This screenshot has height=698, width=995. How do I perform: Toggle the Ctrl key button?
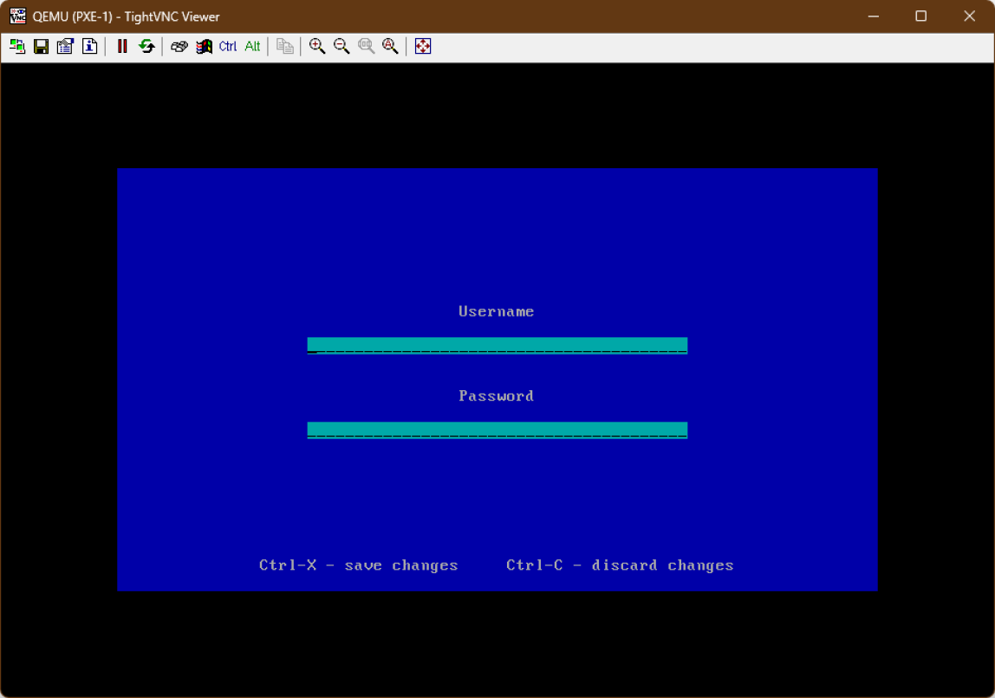[x=228, y=46]
